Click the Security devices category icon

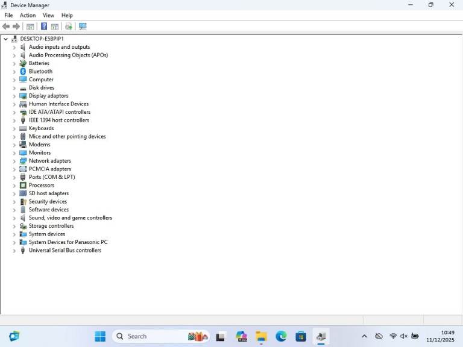(x=23, y=202)
